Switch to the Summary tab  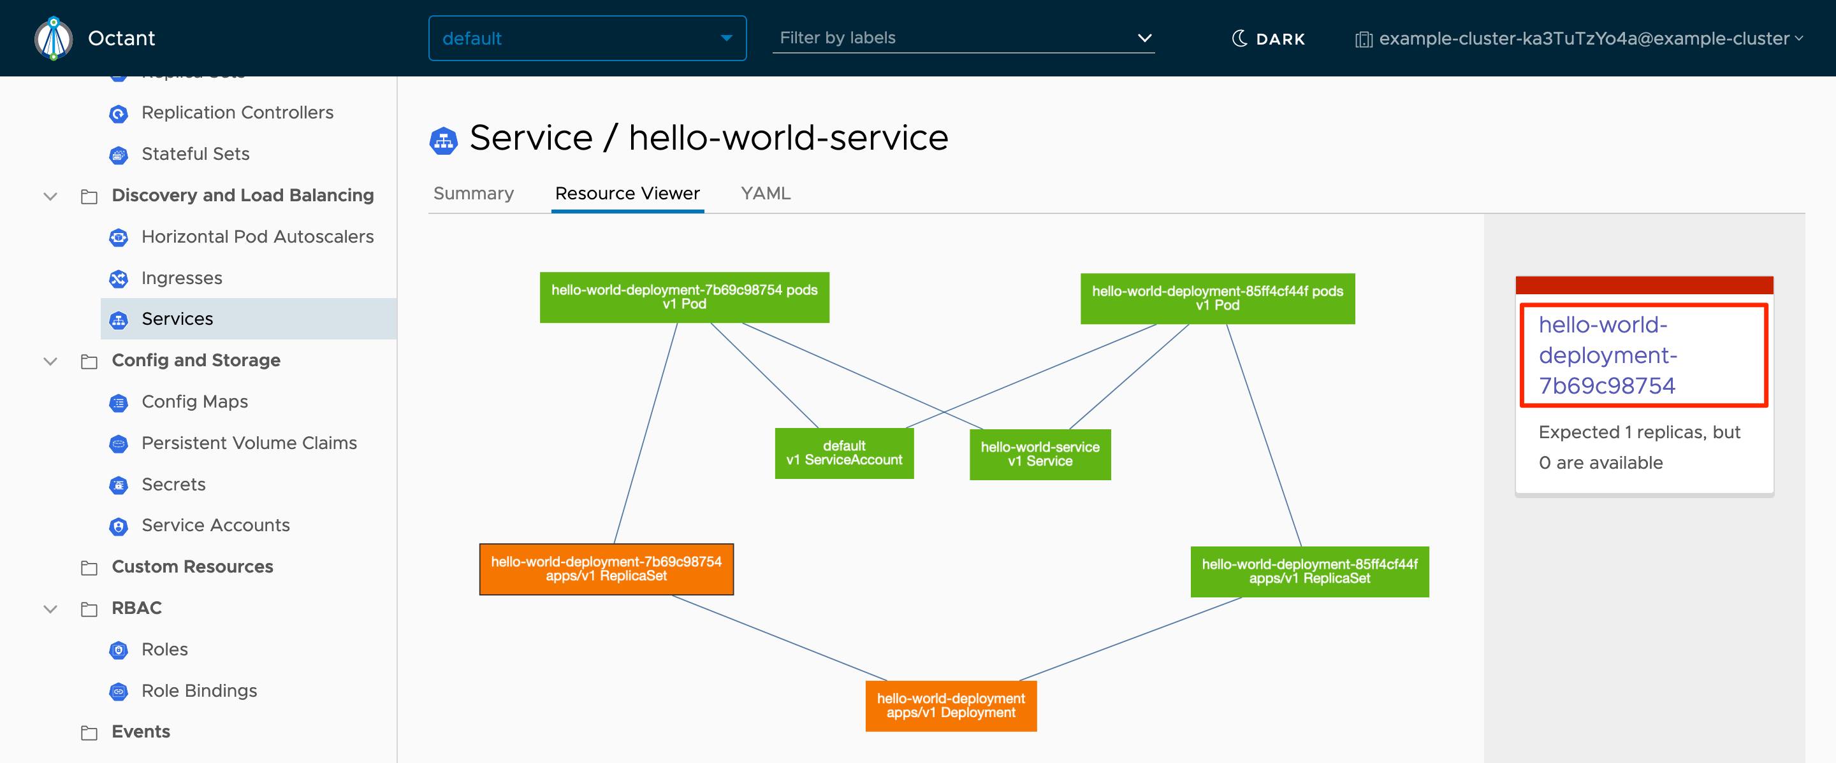[x=473, y=193]
